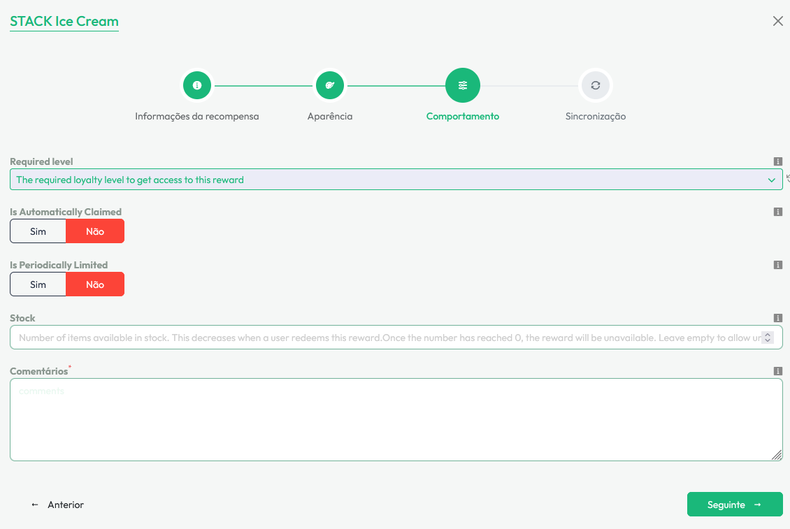This screenshot has height=529, width=790.
Task: Go back with the Anterior button
Action: 58,505
